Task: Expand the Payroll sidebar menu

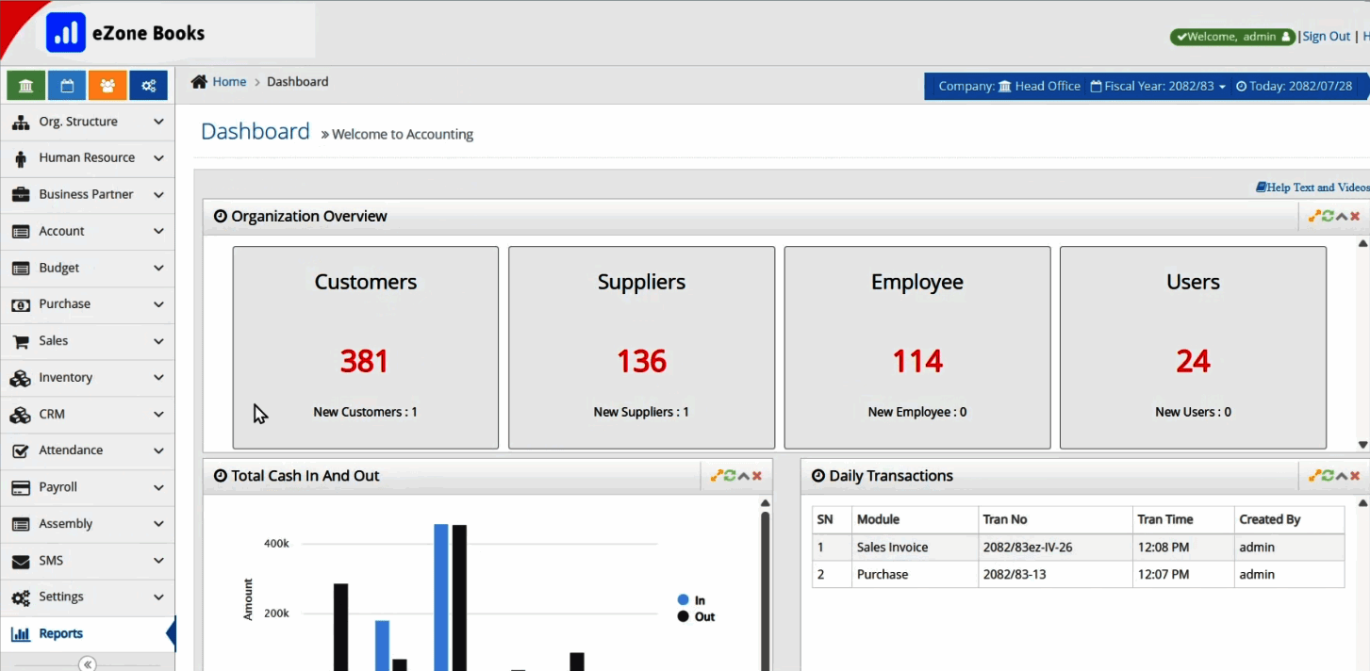Action: click(87, 487)
